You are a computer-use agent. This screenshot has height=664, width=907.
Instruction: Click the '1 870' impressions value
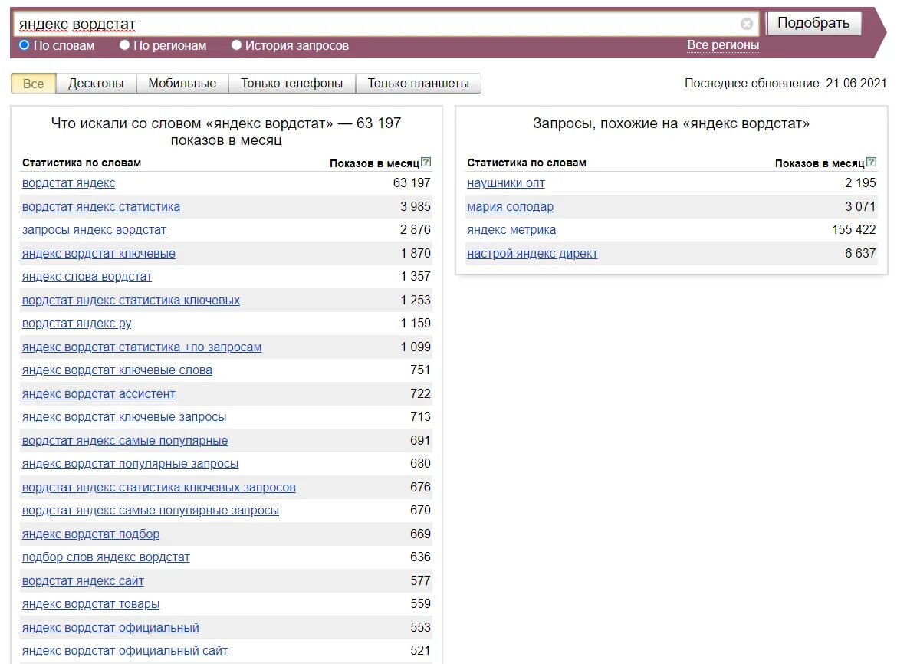[x=416, y=254]
